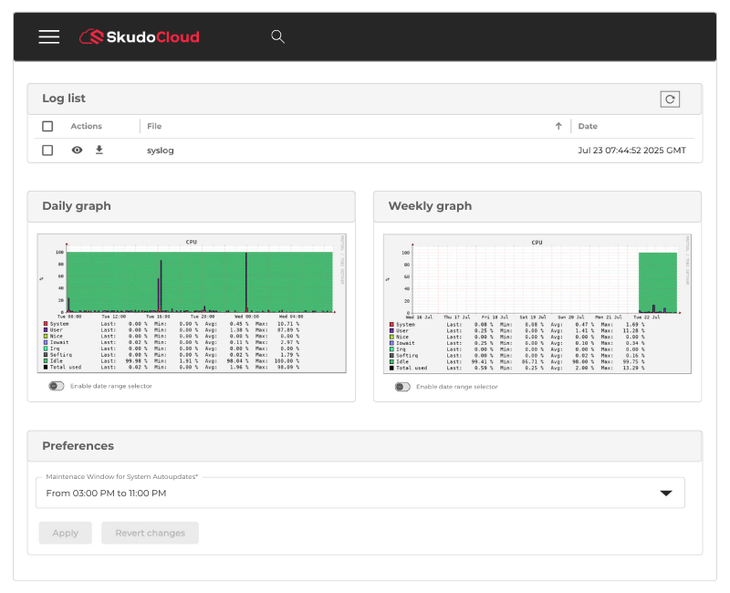Click the Log list heading
The image size is (730, 593).
(x=64, y=99)
